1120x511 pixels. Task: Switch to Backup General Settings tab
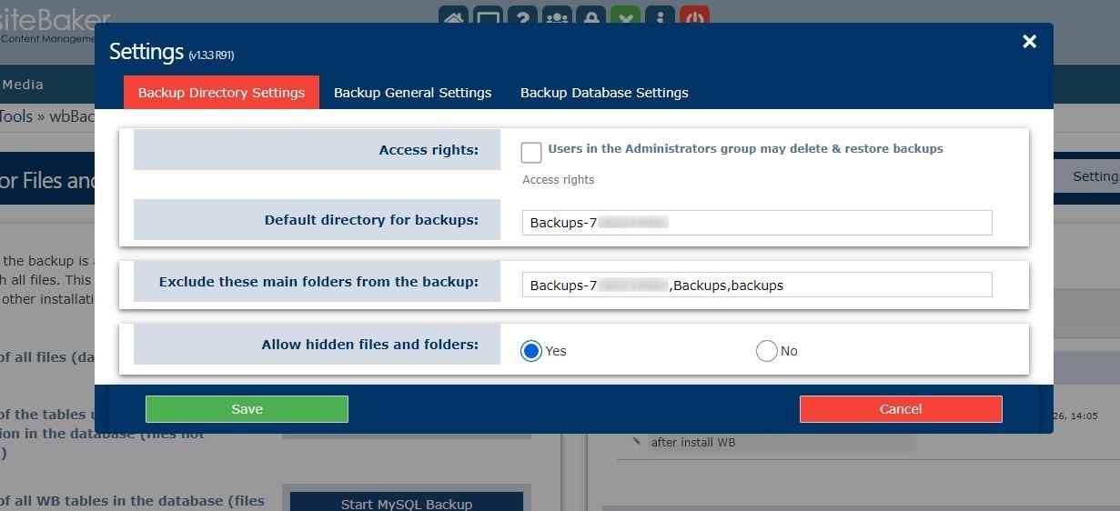[412, 93]
